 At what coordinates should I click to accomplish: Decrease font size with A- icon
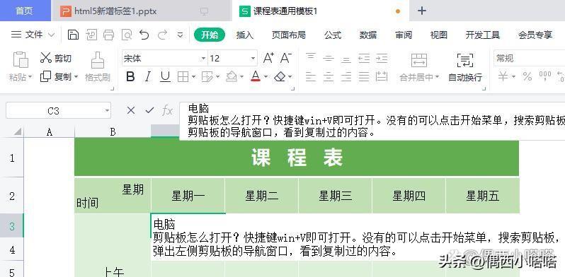coord(286,58)
